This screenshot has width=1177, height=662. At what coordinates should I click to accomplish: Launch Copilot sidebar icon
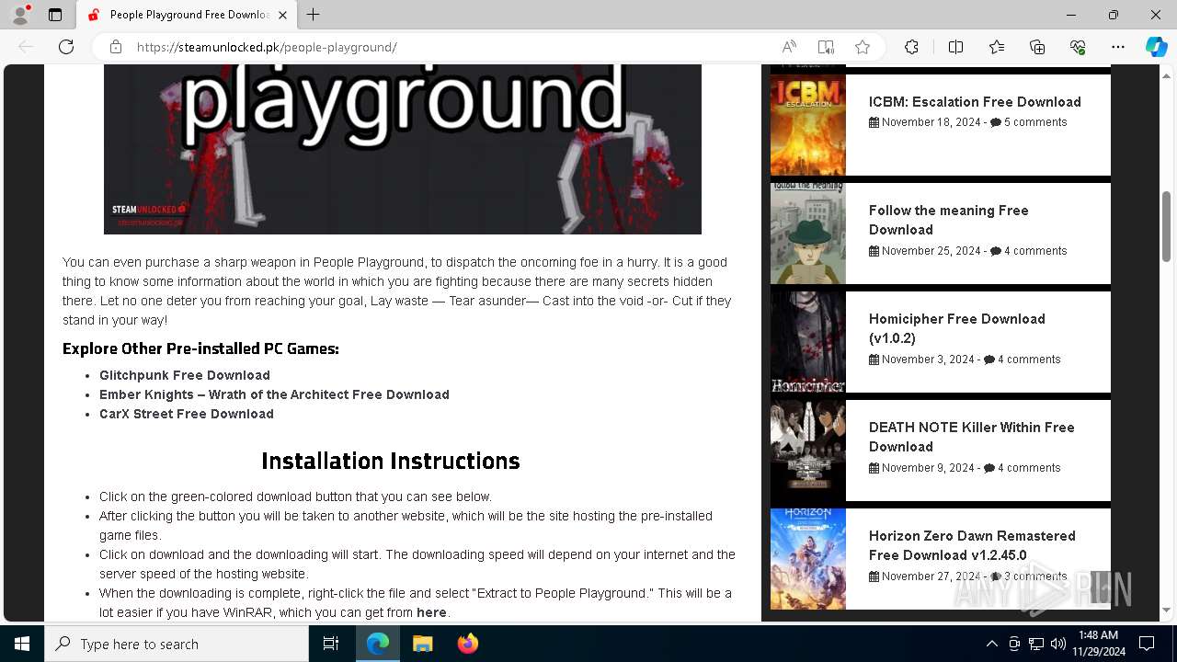[1156, 47]
